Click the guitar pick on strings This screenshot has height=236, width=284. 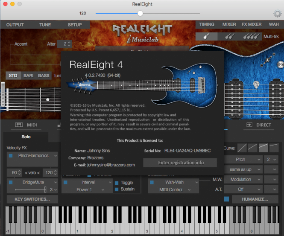pos(256,85)
